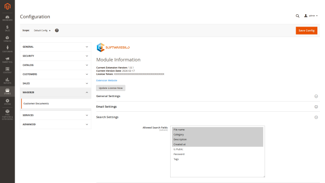Expand the Services configuration tab

[55, 115]
